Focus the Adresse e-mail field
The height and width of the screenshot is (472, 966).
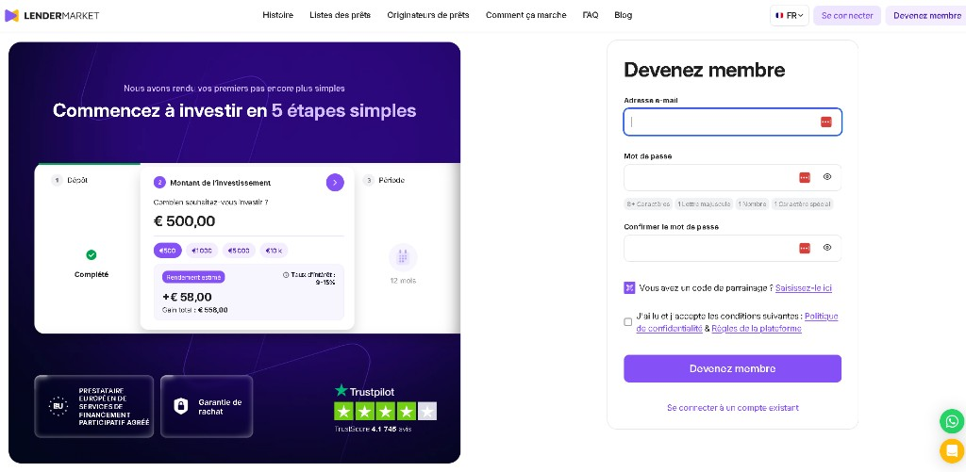732,122
